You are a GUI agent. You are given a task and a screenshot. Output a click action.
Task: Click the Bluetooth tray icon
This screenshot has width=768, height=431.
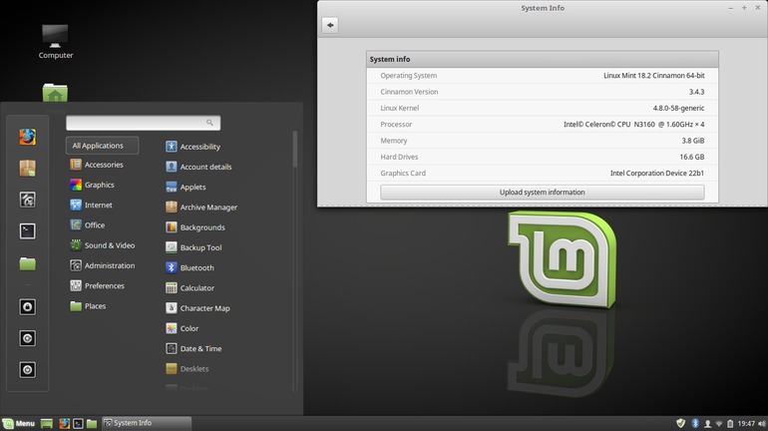click(x=695, y=423)
